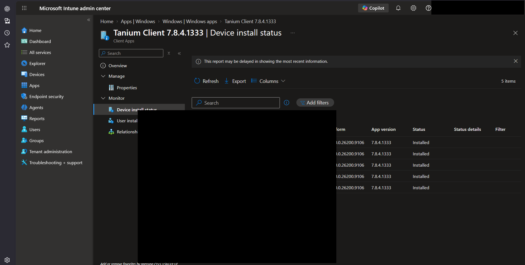Export the device install status list

point(235,81)
